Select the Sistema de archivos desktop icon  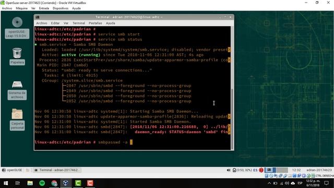(x=17, y=90)
